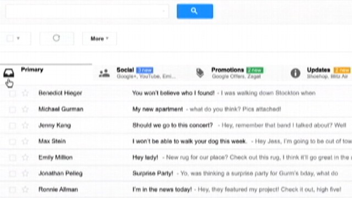Tick the select-all checkbox in toolbar
This screenshot has height=198, width=352.
point(10,38)
